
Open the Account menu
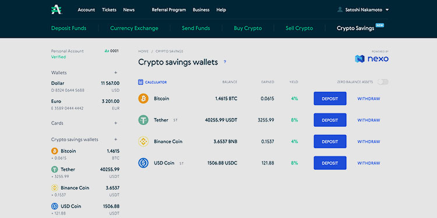point(86,10)
